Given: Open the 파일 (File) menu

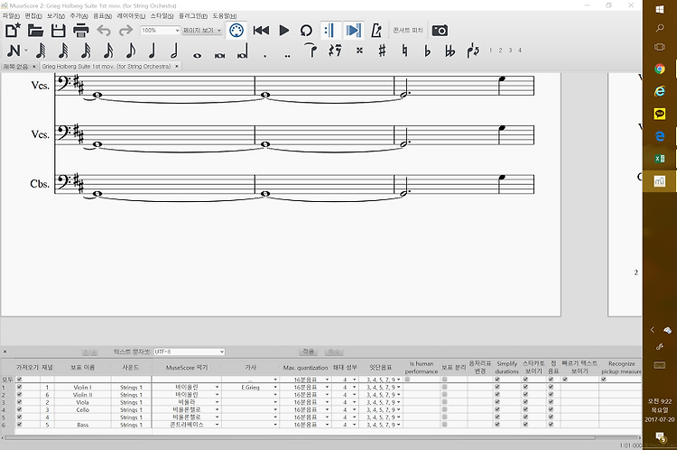Looking at the screenshot, I should pos(10,16).
